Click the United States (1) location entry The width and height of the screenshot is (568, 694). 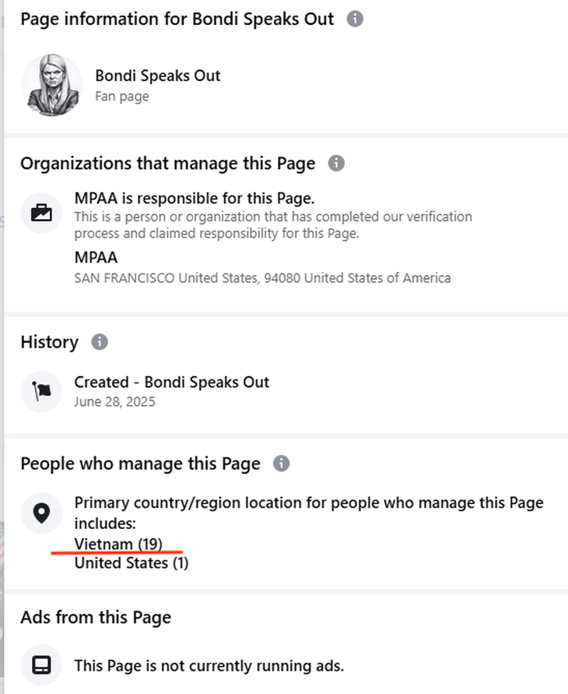click(131, 562)
